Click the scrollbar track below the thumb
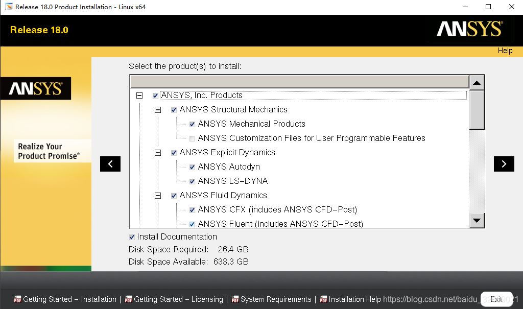 [477, 171]
